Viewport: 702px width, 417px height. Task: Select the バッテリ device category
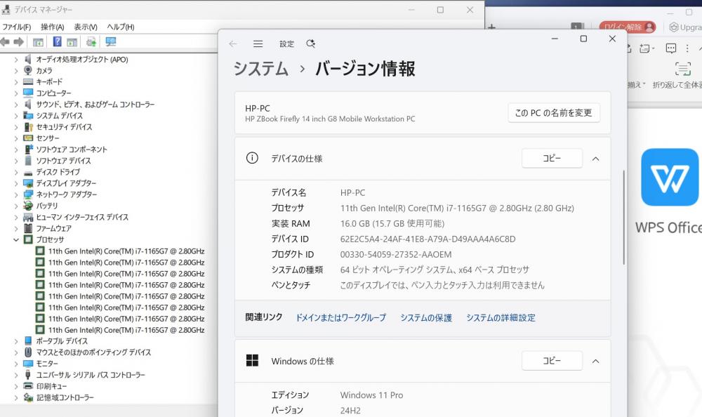coord(47,206)
